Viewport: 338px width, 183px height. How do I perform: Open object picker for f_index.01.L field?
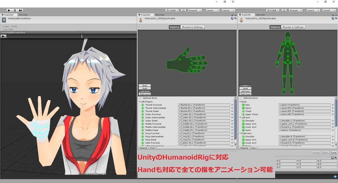coord(232,114)
